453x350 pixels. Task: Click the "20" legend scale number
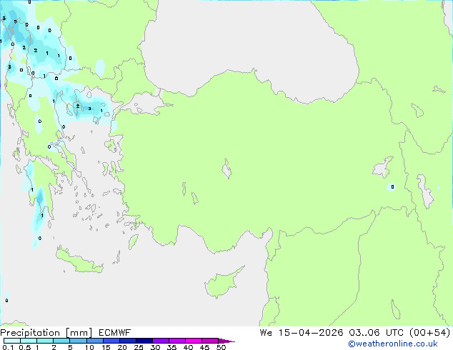click(122, 347)
